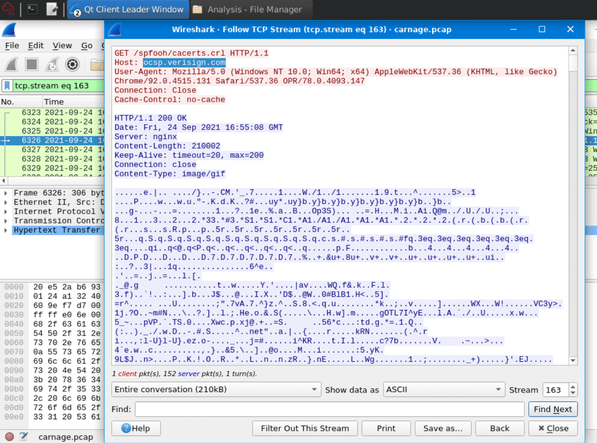Viewport: 597px width, 443px height.
Task: Click hex offset row 0000
Action: pos(14,287)
